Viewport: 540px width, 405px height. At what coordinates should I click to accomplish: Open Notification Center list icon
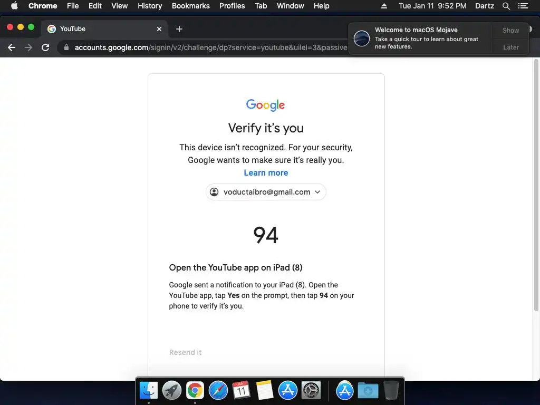(x=523, y=6)
